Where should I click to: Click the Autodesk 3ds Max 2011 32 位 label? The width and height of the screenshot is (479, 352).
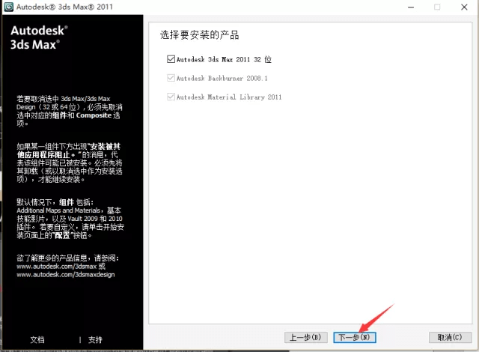(x=224, y=59)
